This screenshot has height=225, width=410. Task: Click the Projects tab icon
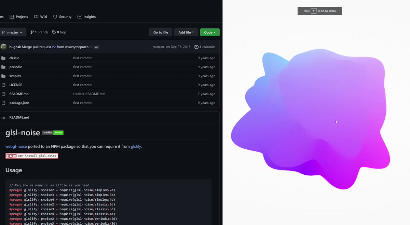[12, 17]
